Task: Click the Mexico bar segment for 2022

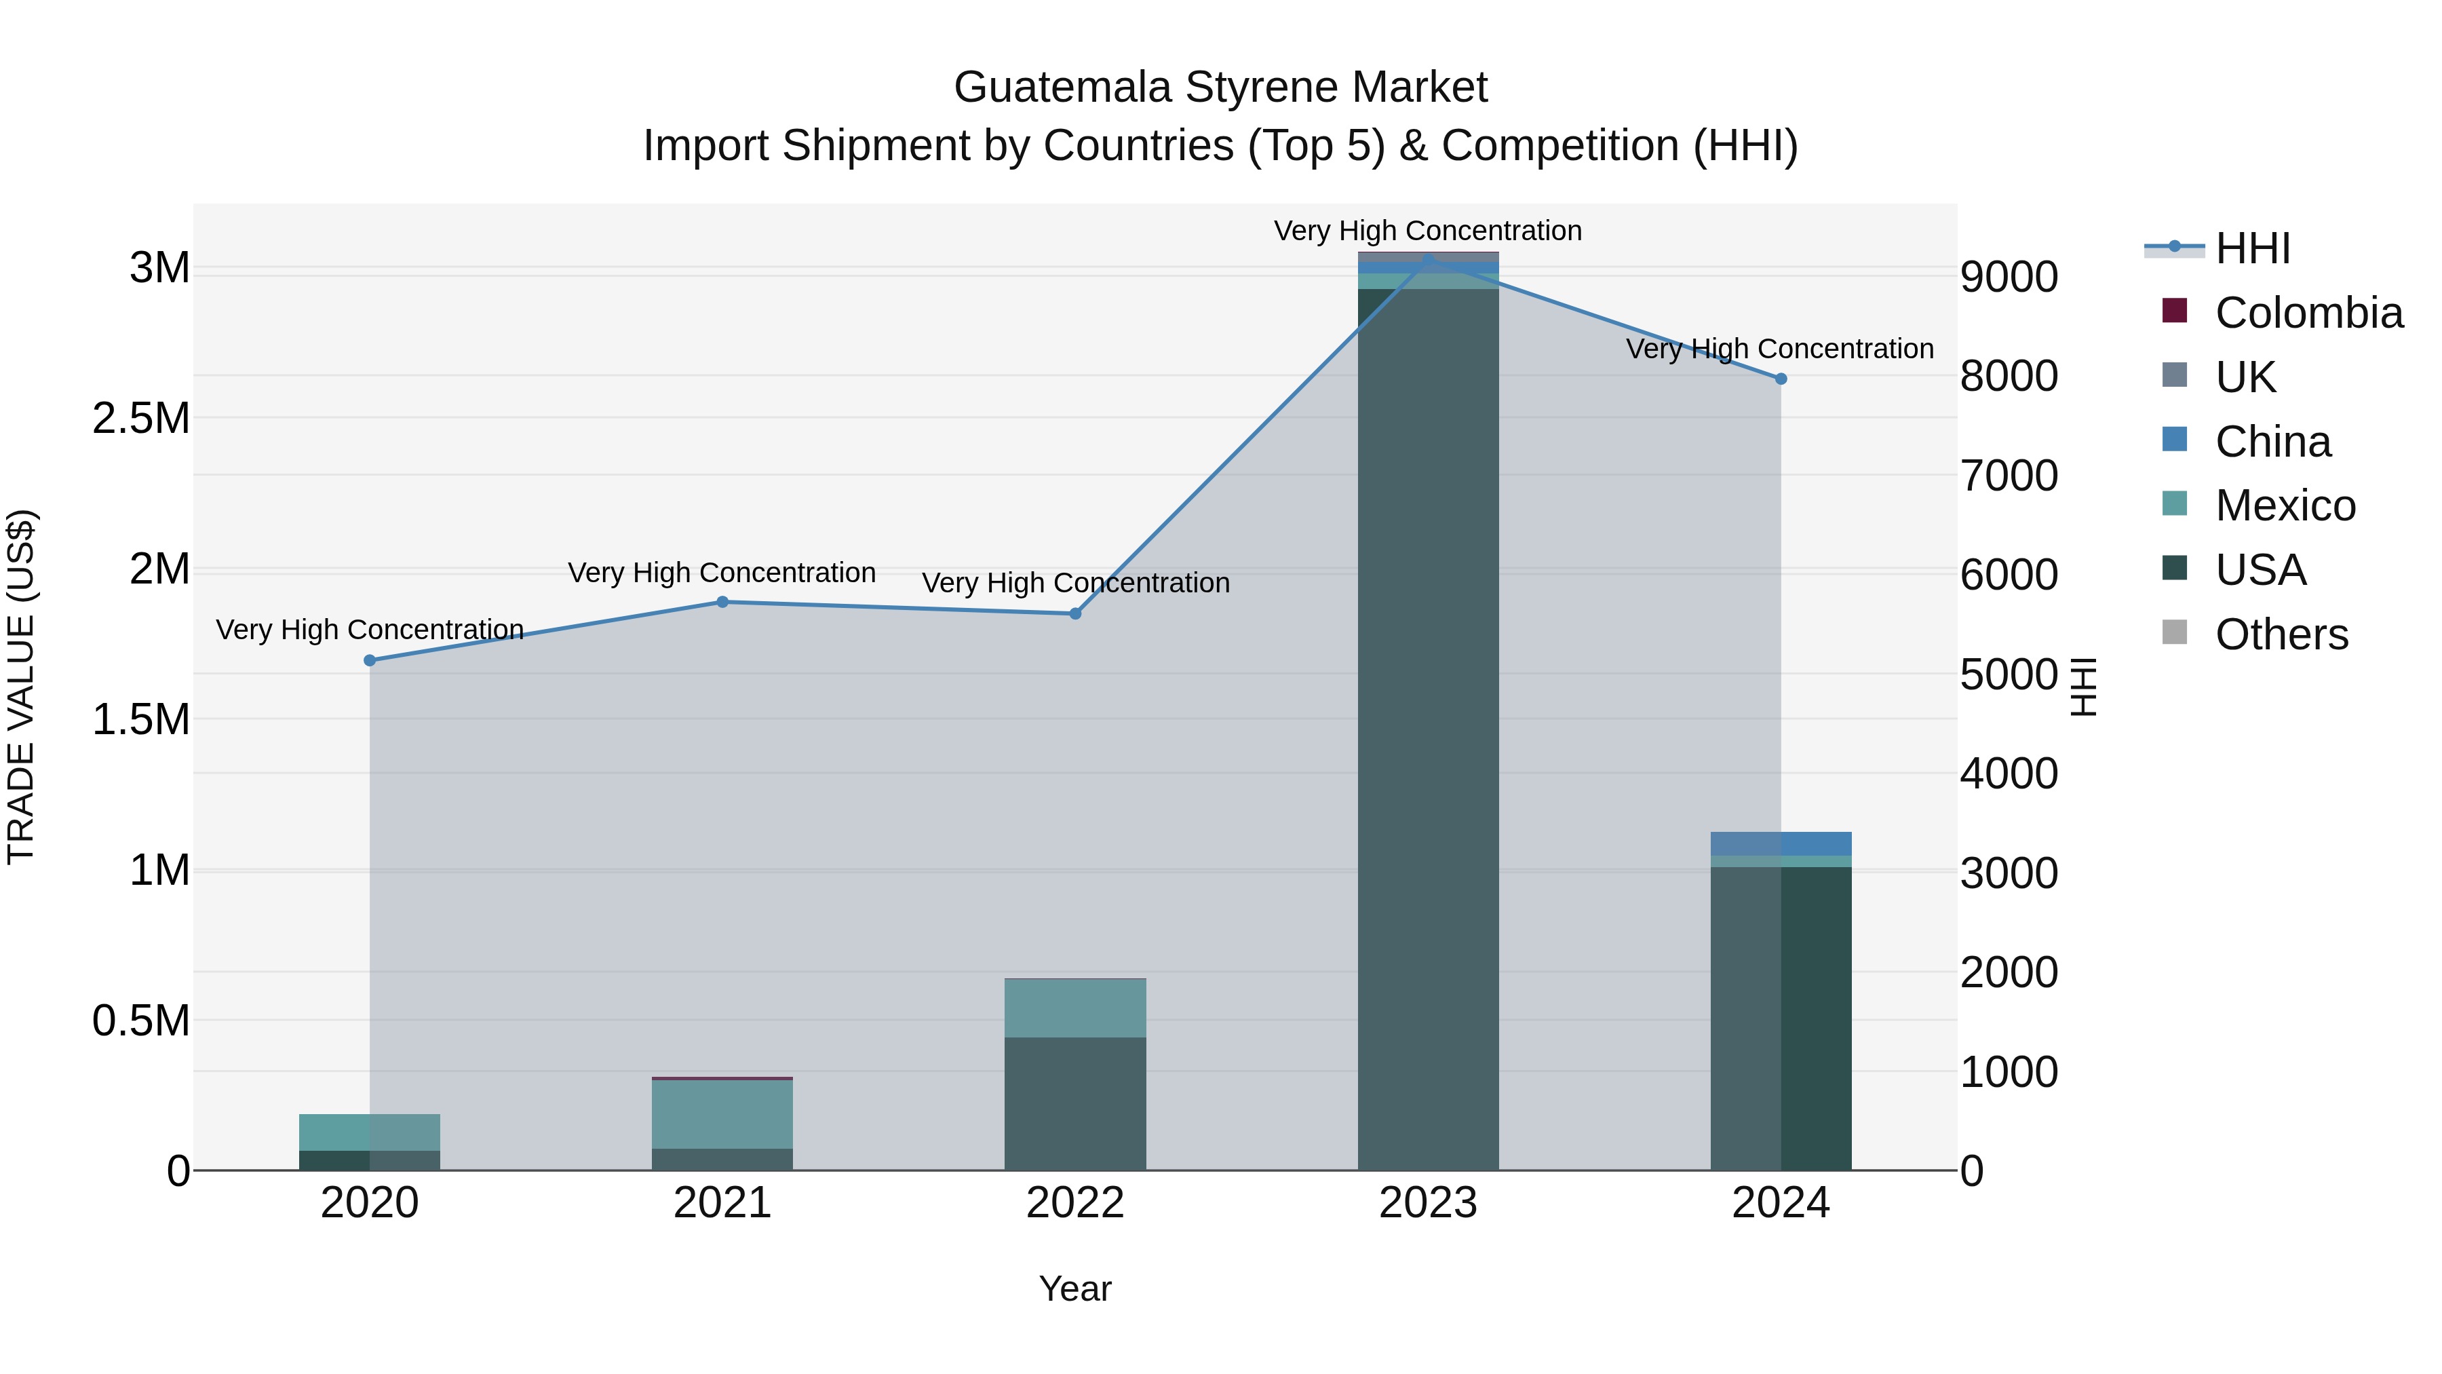Action: click(x=1075, y=1008)
